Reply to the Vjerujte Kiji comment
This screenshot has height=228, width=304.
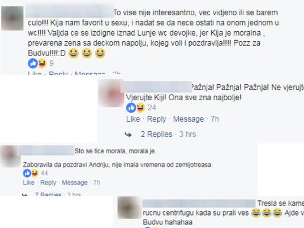click(x=156, y=119)
